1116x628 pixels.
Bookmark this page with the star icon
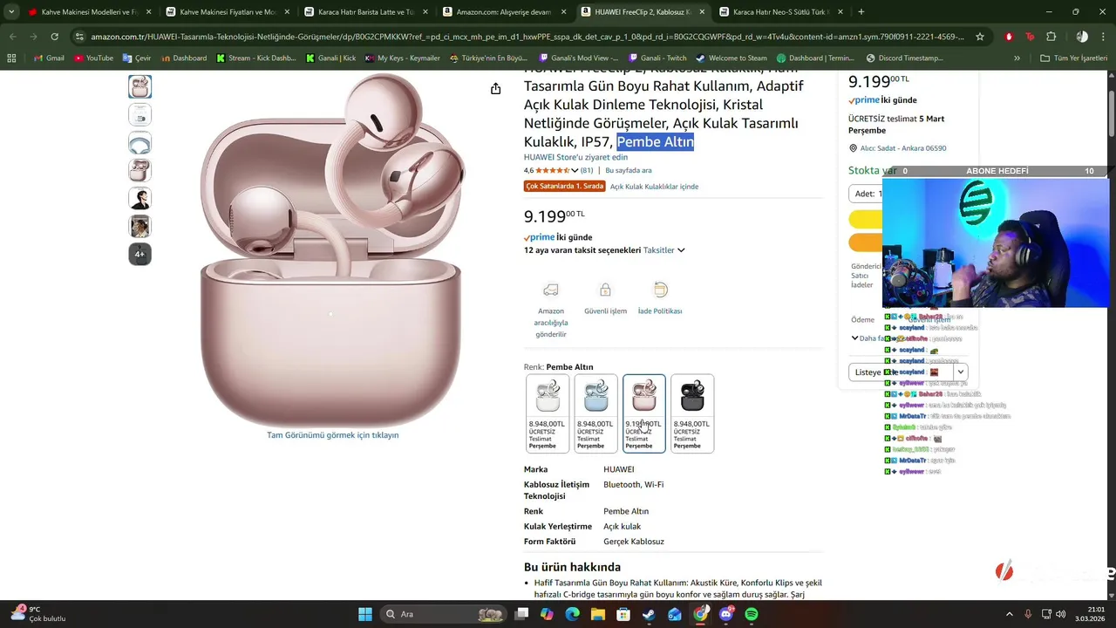click(980, 37)
